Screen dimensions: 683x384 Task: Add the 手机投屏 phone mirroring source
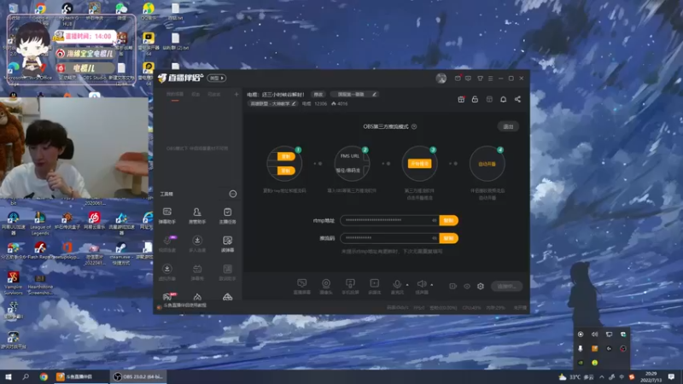click(350, 286)
